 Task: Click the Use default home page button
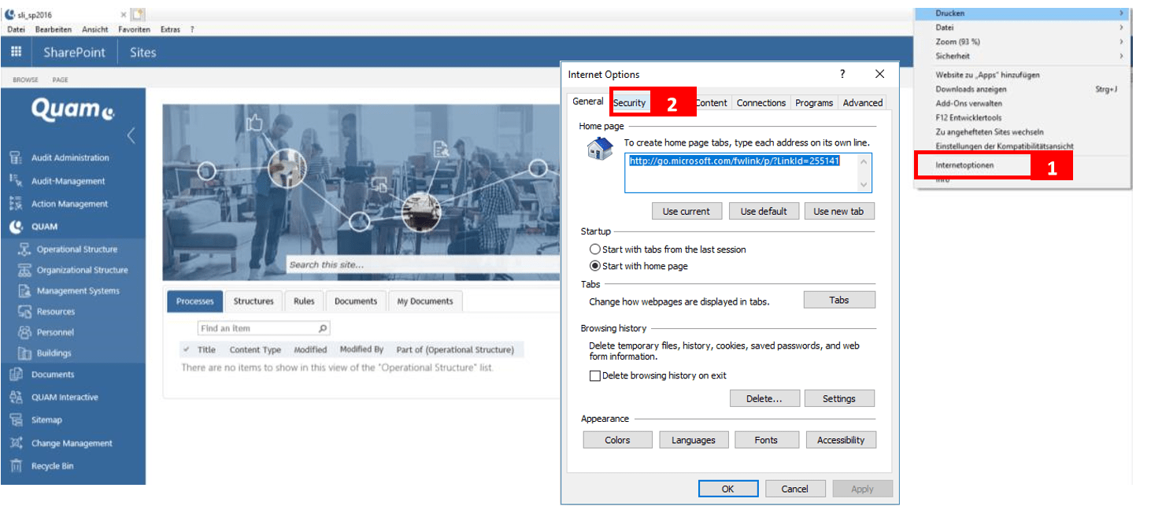pos(764,210)
